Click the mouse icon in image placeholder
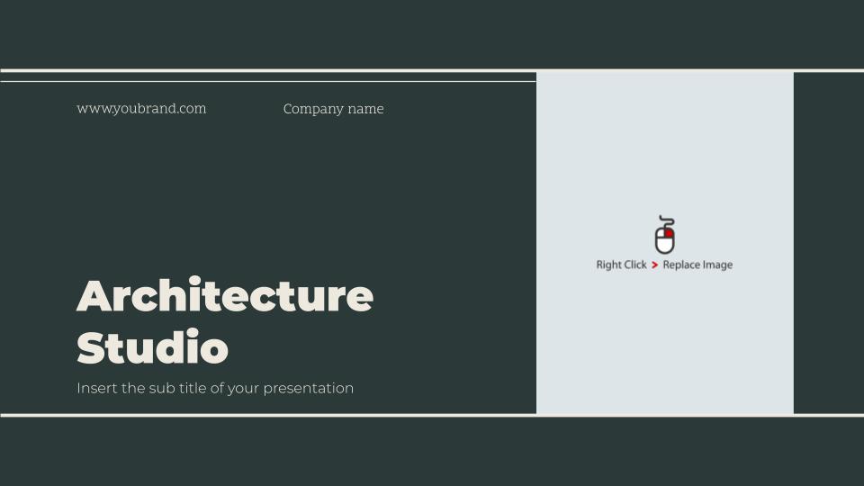The image size is (864, 486). [665, 235]
